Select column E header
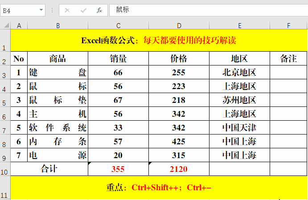Image resolution: width=308 pixels, height=200 pixels. (x=240, y=25)
